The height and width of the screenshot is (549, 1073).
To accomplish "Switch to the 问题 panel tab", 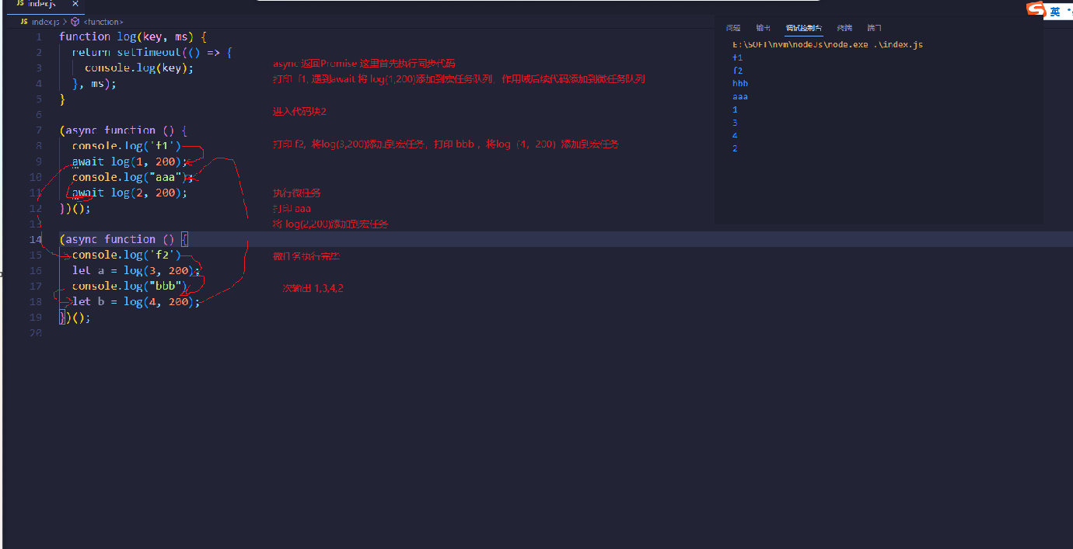I will point(732,28).
